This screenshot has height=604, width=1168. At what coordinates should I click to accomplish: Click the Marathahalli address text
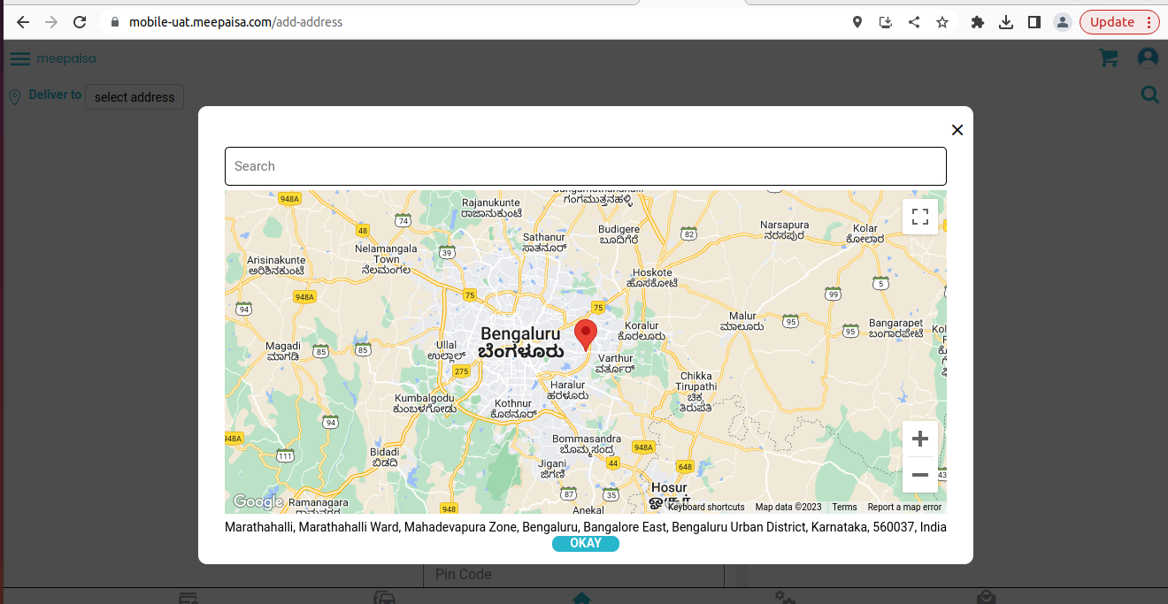click(586, 527)
